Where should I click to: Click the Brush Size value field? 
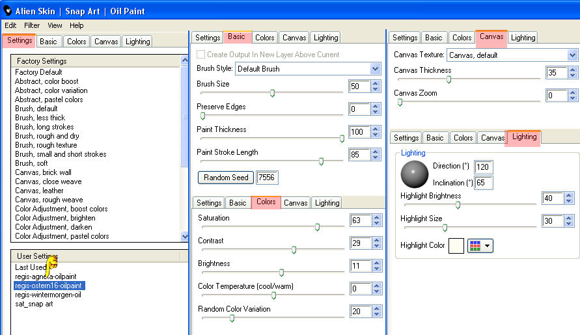(359, 86)
